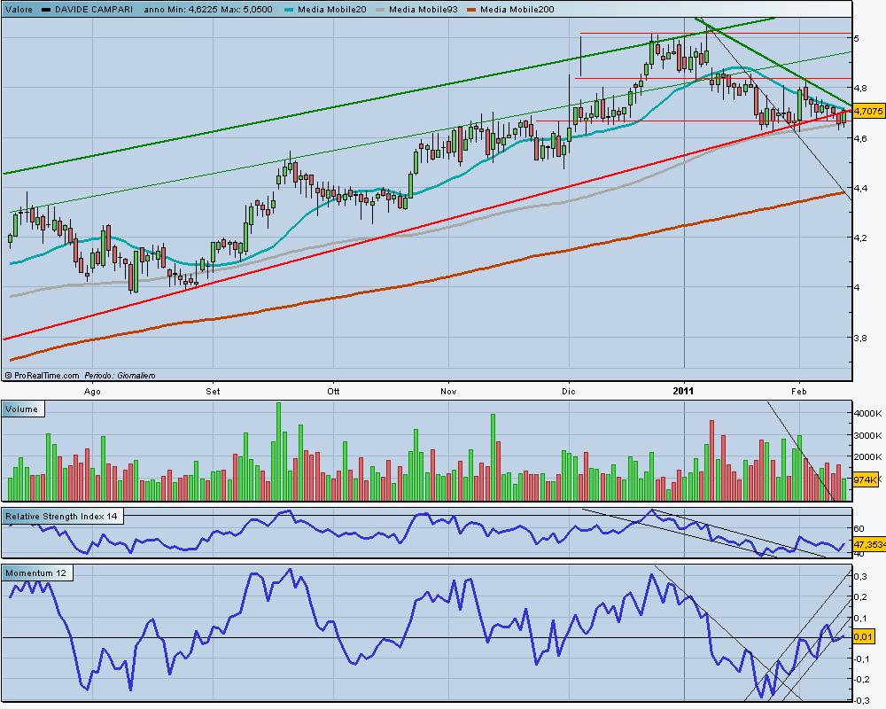
Task: Select the Relative Strength Index 14 label
Action: coord(62,516)
